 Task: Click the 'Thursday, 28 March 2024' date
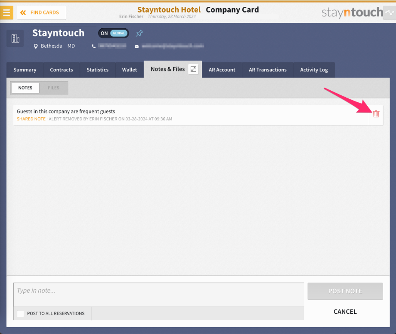point(172,16)
